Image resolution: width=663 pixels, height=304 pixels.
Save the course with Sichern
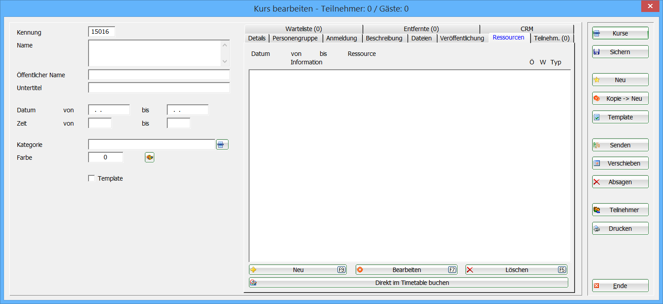(x=620, y=52)
